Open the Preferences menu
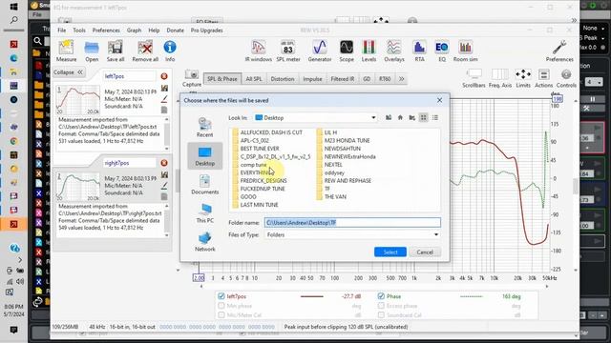 (106, 30)
